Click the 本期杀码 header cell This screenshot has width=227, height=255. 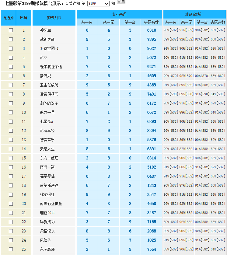pos(119,14)
